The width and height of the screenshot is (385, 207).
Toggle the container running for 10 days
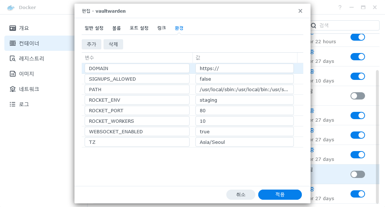coord(357,76)
